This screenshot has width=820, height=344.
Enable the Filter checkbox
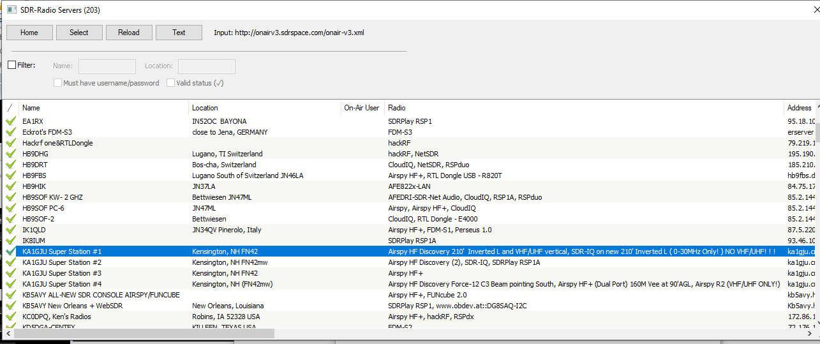click(12, 65)
